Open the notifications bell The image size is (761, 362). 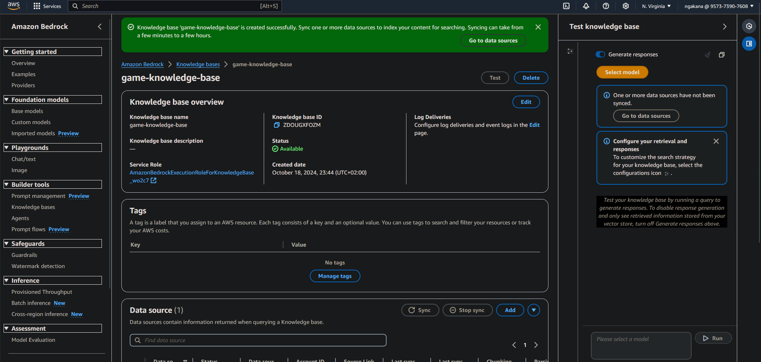586,6
